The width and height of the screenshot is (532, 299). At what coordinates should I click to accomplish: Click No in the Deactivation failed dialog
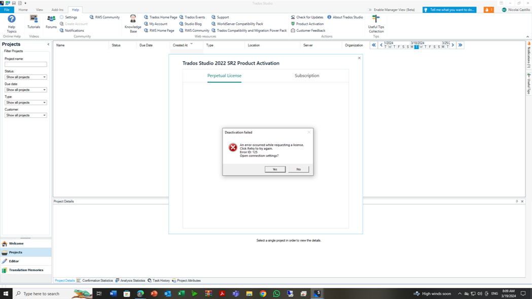(299, 169)
